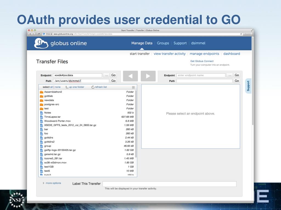281x210 pixels.
Task: Click the reload icon in address bar
Action: click(241, 34)
